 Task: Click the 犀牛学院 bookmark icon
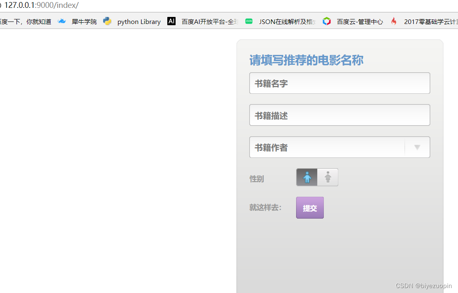click(x=62, y=21)
